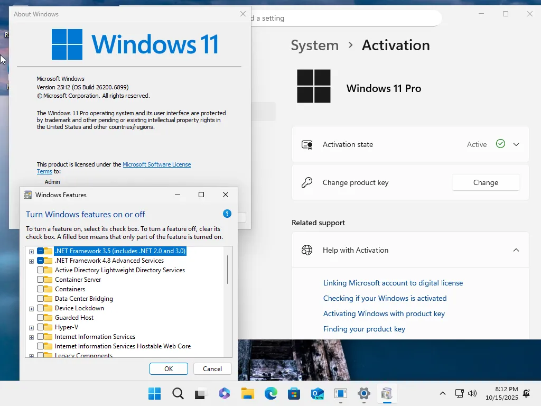The width and height of the screenshot is (541, 406).
Task: Check Internet Information Services box (not Hostable Web Core)
Action: (x=40, y=336)
